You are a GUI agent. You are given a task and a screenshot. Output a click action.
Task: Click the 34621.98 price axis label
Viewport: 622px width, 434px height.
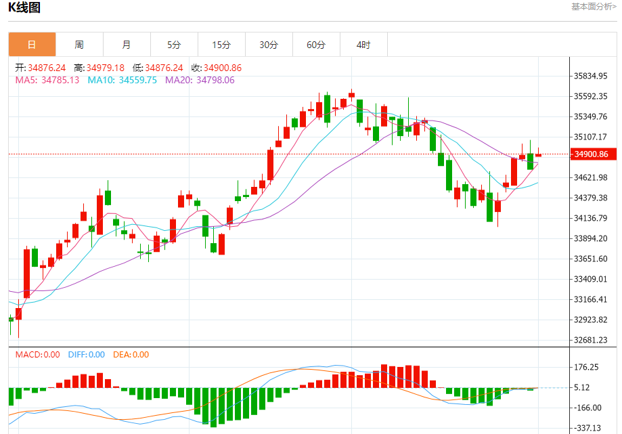(x=591, y=177)
